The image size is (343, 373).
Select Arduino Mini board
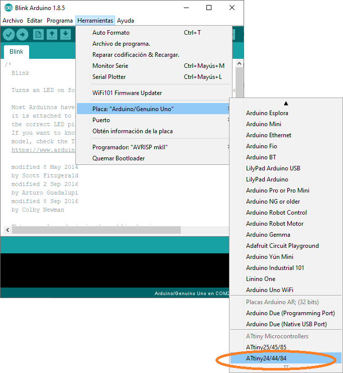point(286,124)
